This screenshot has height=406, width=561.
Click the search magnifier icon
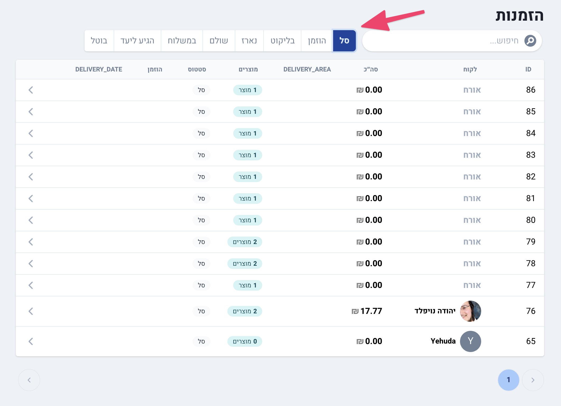pos(530,41)
